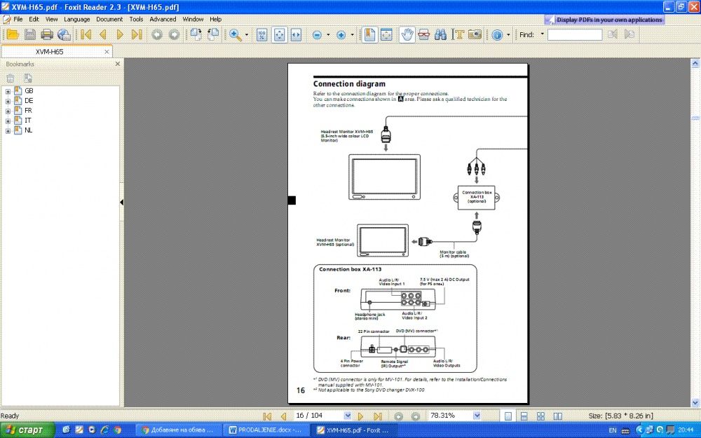Open the Help menu

215,19
